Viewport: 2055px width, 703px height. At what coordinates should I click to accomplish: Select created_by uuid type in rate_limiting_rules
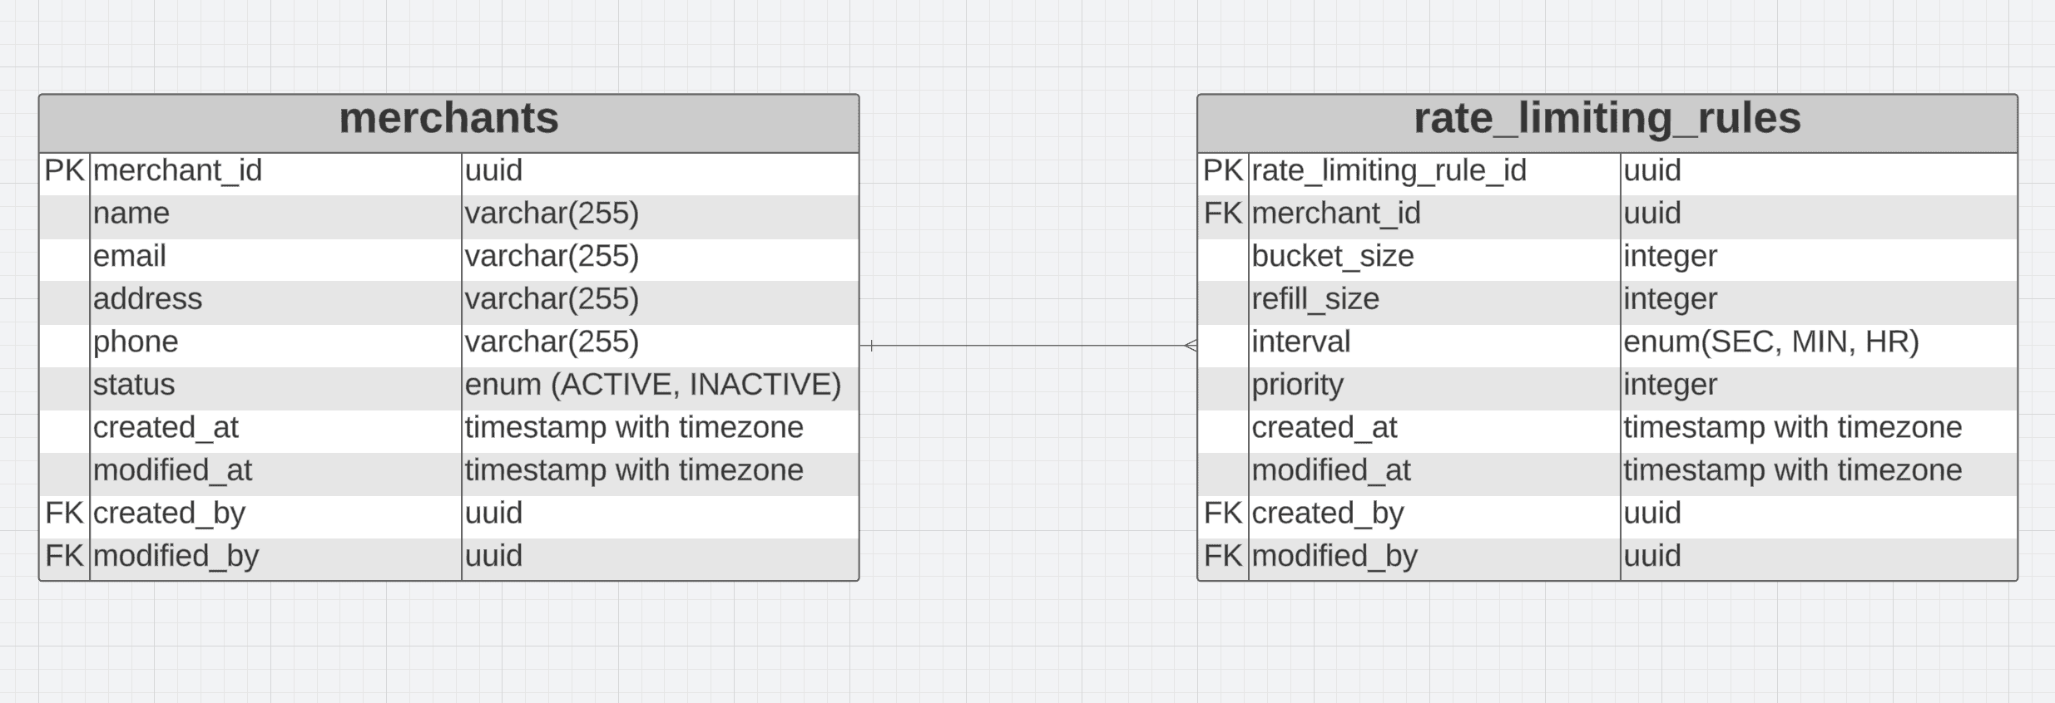[x=1651, y=514]
